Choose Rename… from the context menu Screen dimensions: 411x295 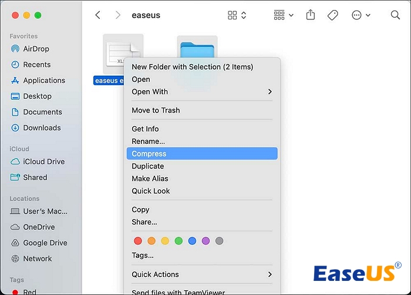[148, 141]
